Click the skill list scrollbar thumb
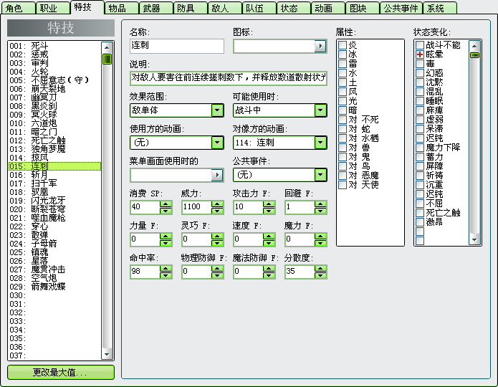The height and width of the screenshot is (387, 498). [x=107, y=59]
